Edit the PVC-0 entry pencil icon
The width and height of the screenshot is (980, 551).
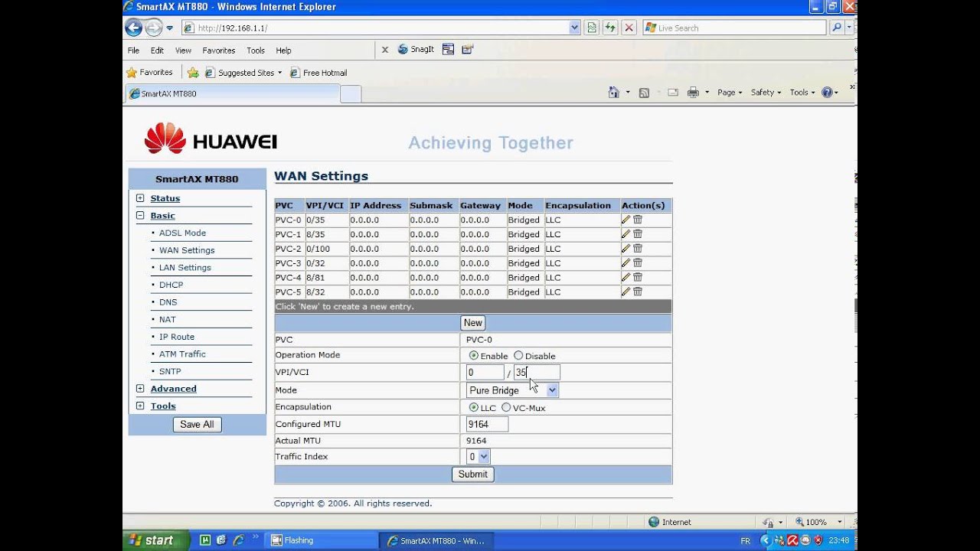coord(626,220)
